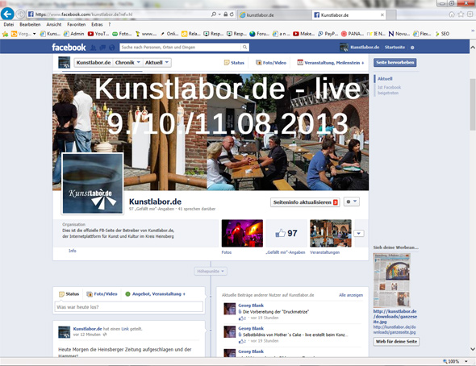Click the address bar search magnifier icon
The width and height of the screenshot is (476, 366).
[x=214, y=15]
